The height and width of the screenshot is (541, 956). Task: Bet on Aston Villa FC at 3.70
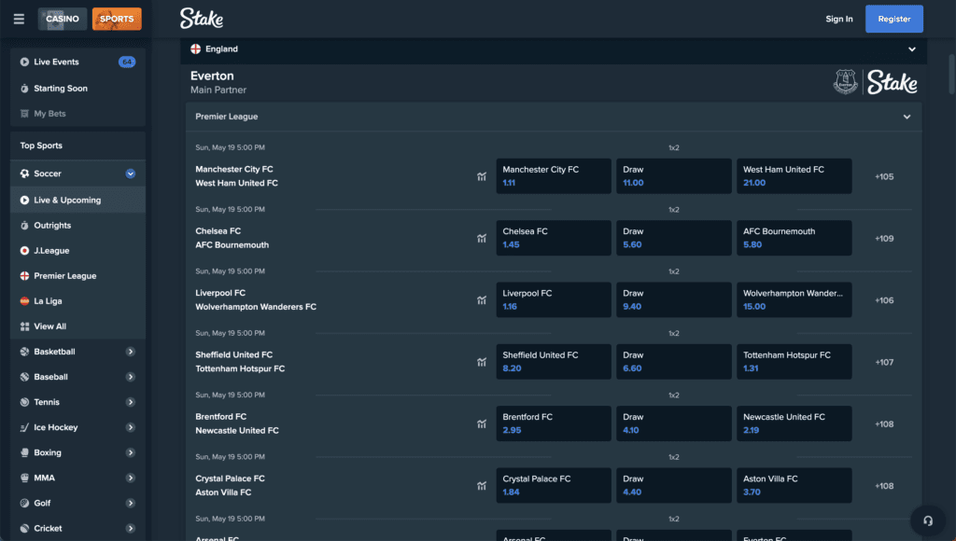794,485
